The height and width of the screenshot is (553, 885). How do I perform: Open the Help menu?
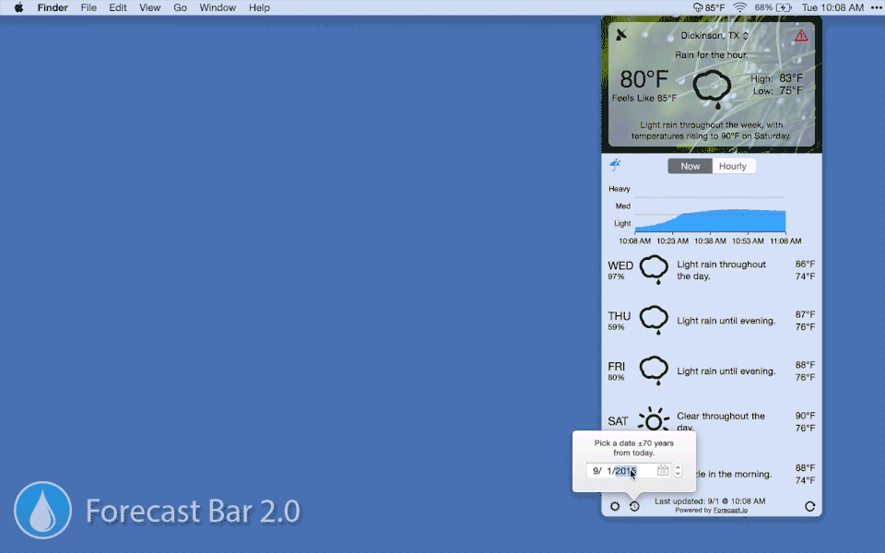pos(259,7)
